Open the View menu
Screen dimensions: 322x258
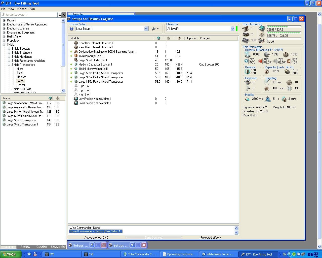coord(11,9)
